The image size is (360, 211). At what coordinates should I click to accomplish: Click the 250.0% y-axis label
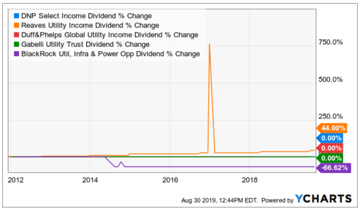click(330, 116)
